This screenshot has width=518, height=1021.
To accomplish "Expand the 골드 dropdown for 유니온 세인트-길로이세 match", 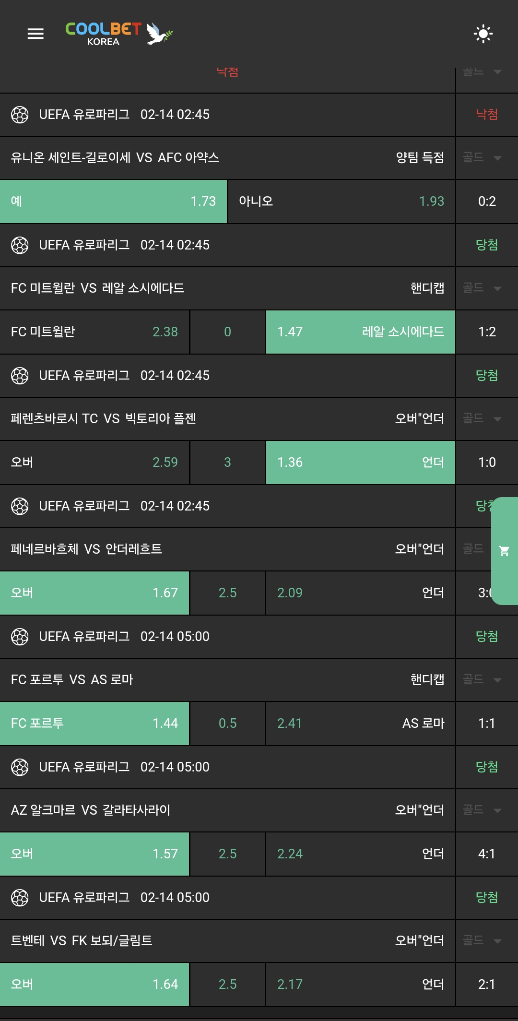I will click(x=483, y=158).
